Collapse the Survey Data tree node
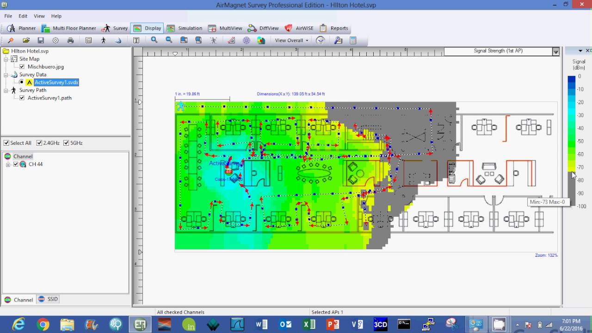 click(6, 74)
